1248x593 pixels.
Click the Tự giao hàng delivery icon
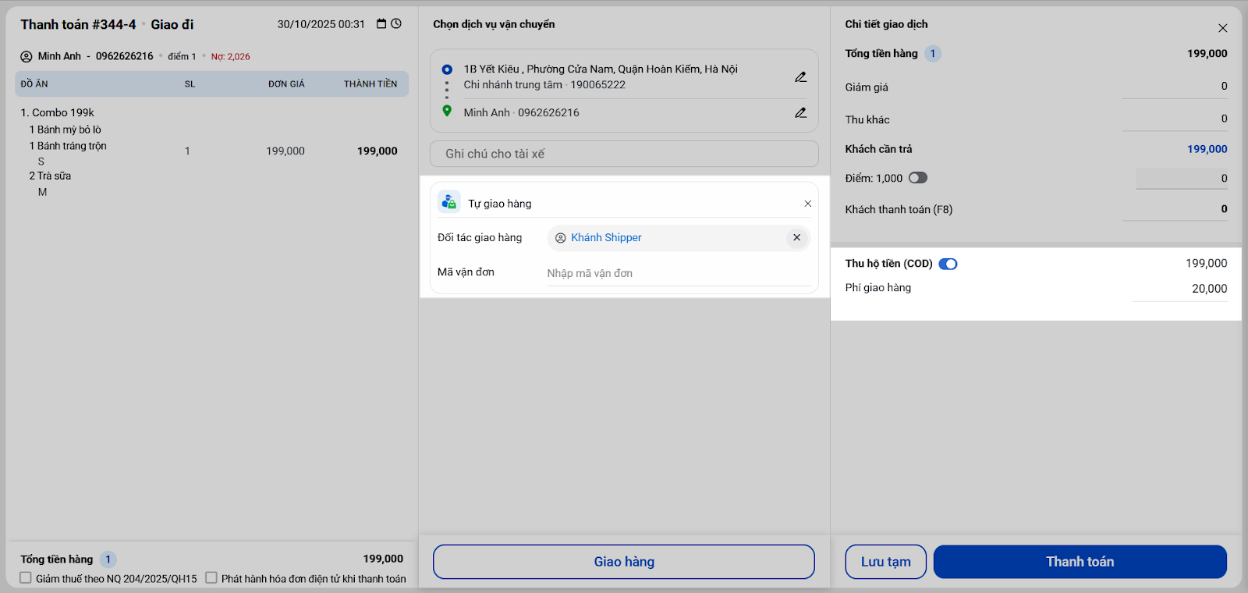(x=448, y=202)
